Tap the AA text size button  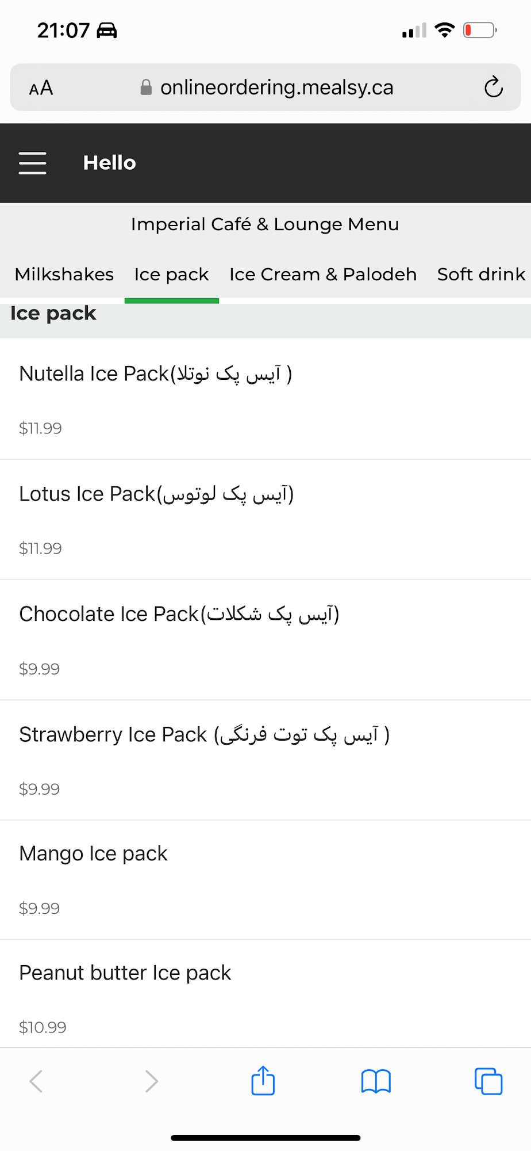click(41, 88)
